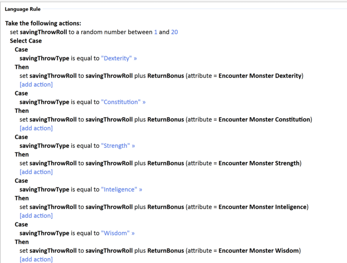The height and width of the screenshot is (263, 347).
Task: Edit the "Wisdom" case value
Action: pos(115,233)
